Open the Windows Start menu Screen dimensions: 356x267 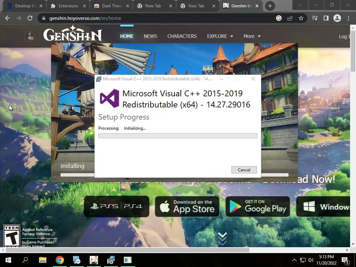8,260
